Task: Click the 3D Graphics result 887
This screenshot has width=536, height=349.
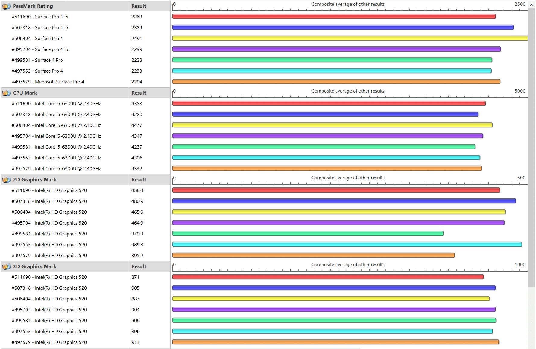Action: click(135, 299)
